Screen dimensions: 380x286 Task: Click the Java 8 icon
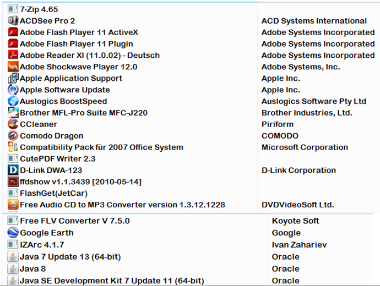[x=13, y=268]
